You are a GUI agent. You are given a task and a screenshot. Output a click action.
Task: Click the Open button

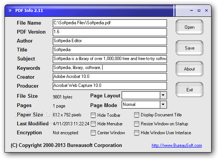pyautogui.click(x=189, y=27)
